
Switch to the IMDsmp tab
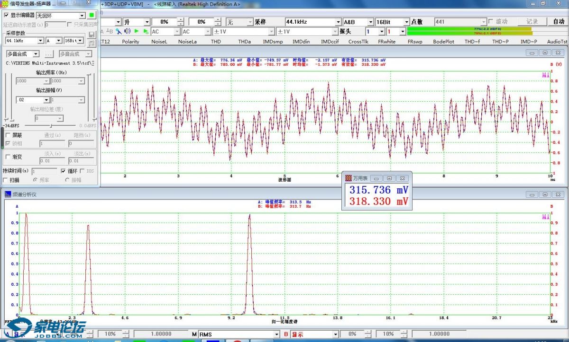pos(273,42)
